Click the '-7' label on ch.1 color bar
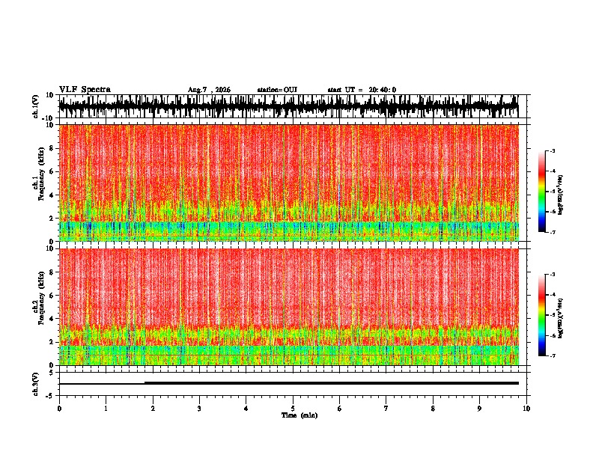The height and width of the screenshot is (458, 593). (552, 232)
